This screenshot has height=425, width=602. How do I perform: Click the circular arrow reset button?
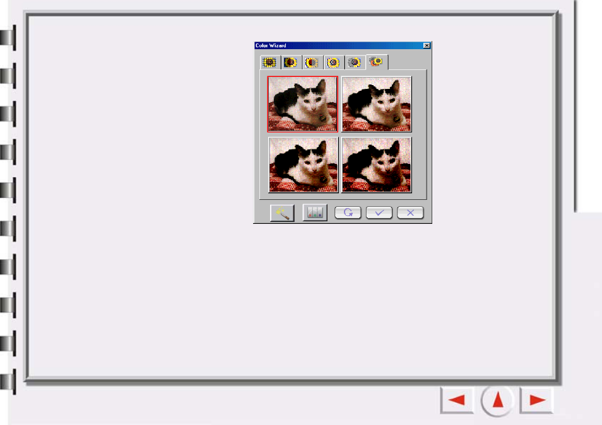click(x=348, y=212)
